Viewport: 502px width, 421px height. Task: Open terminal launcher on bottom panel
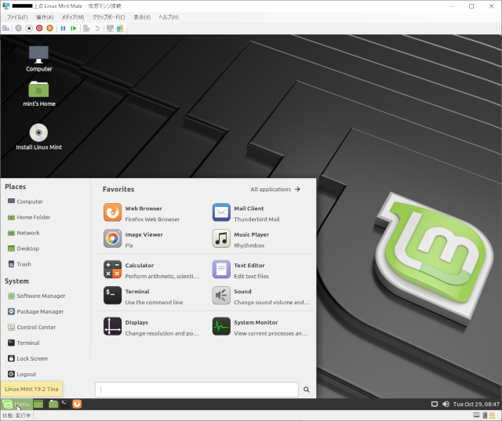click(65, 404)
